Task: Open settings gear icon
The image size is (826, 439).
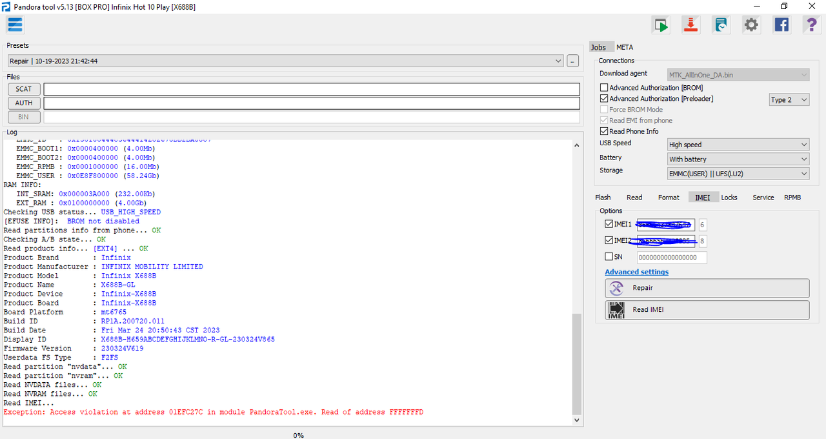Action: pos(751,25)
